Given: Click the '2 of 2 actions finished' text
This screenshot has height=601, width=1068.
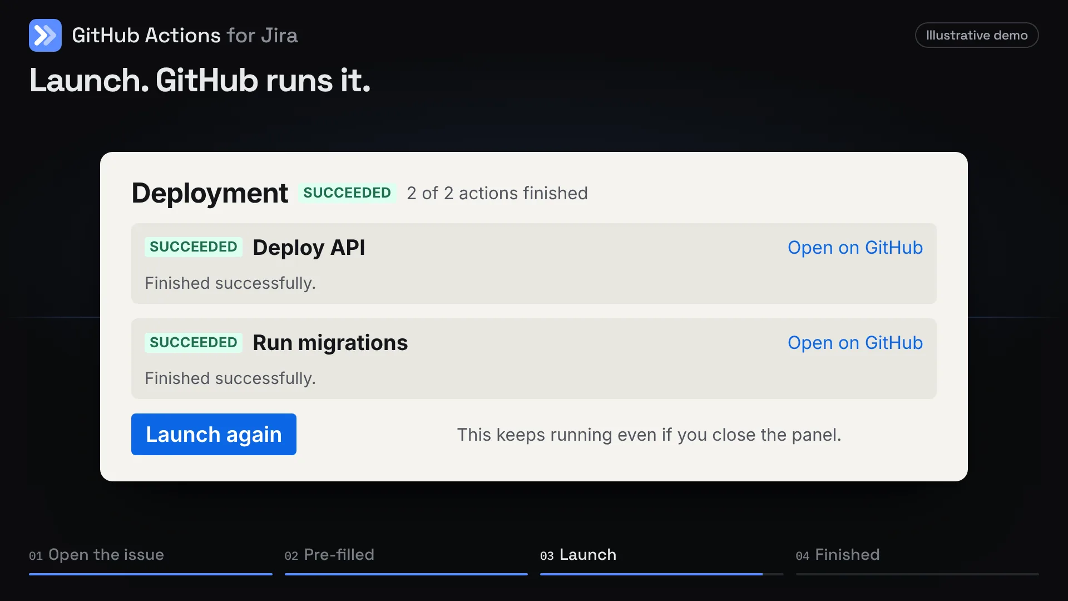Looking at the screenshot, I should tap(497, 193).
